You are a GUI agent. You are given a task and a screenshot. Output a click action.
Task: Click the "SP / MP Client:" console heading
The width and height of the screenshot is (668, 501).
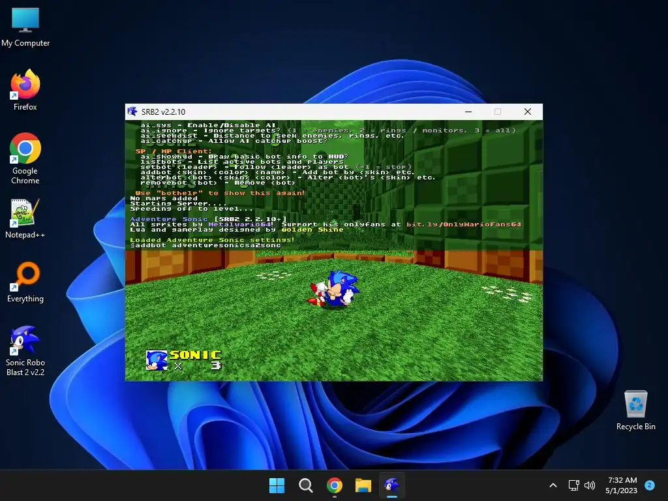(174, 151)
